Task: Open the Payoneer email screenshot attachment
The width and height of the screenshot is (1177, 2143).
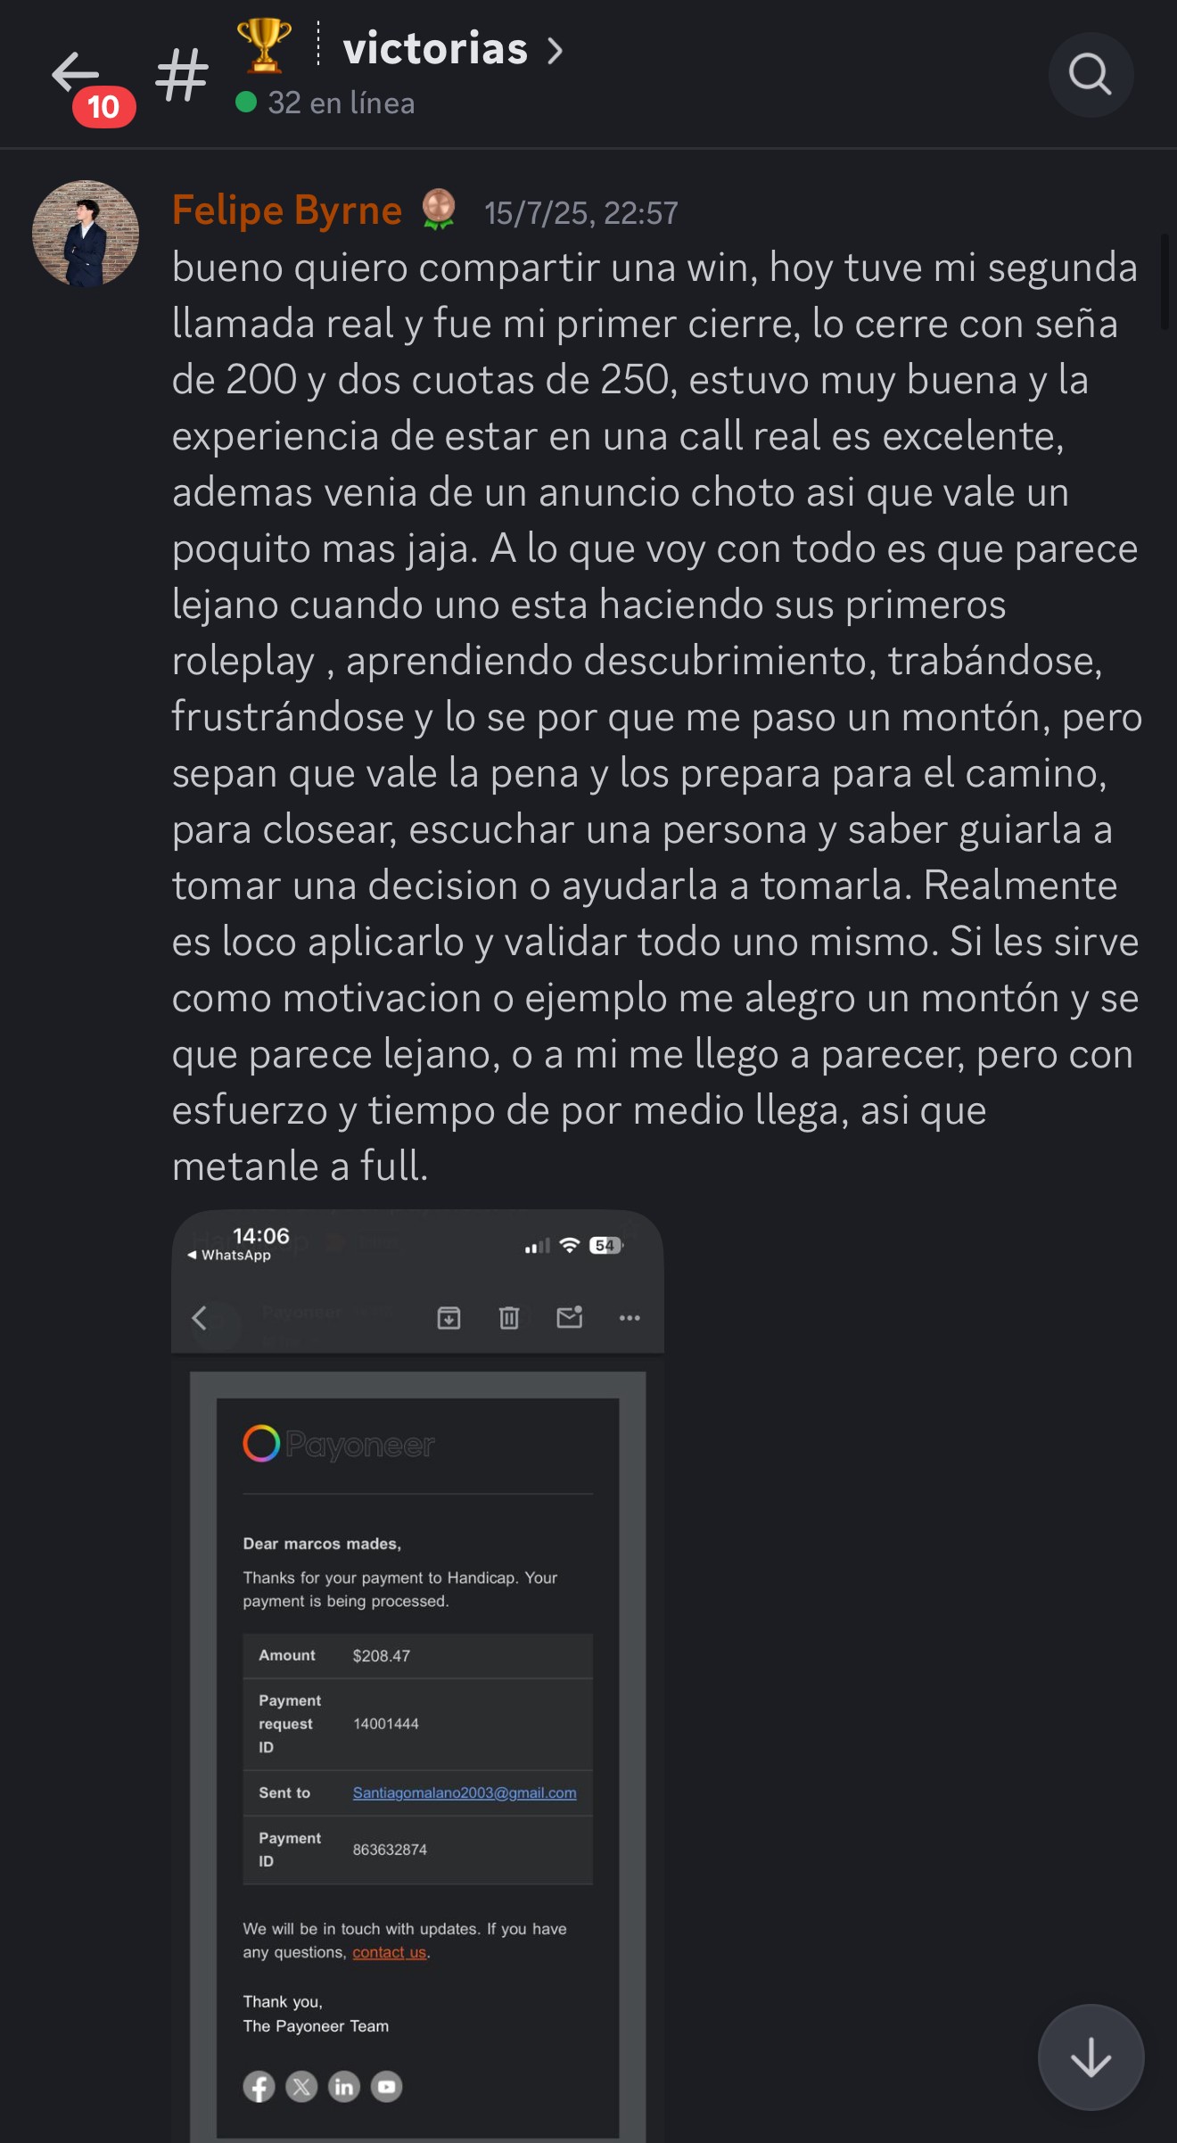Action: tap(417, 1676)
